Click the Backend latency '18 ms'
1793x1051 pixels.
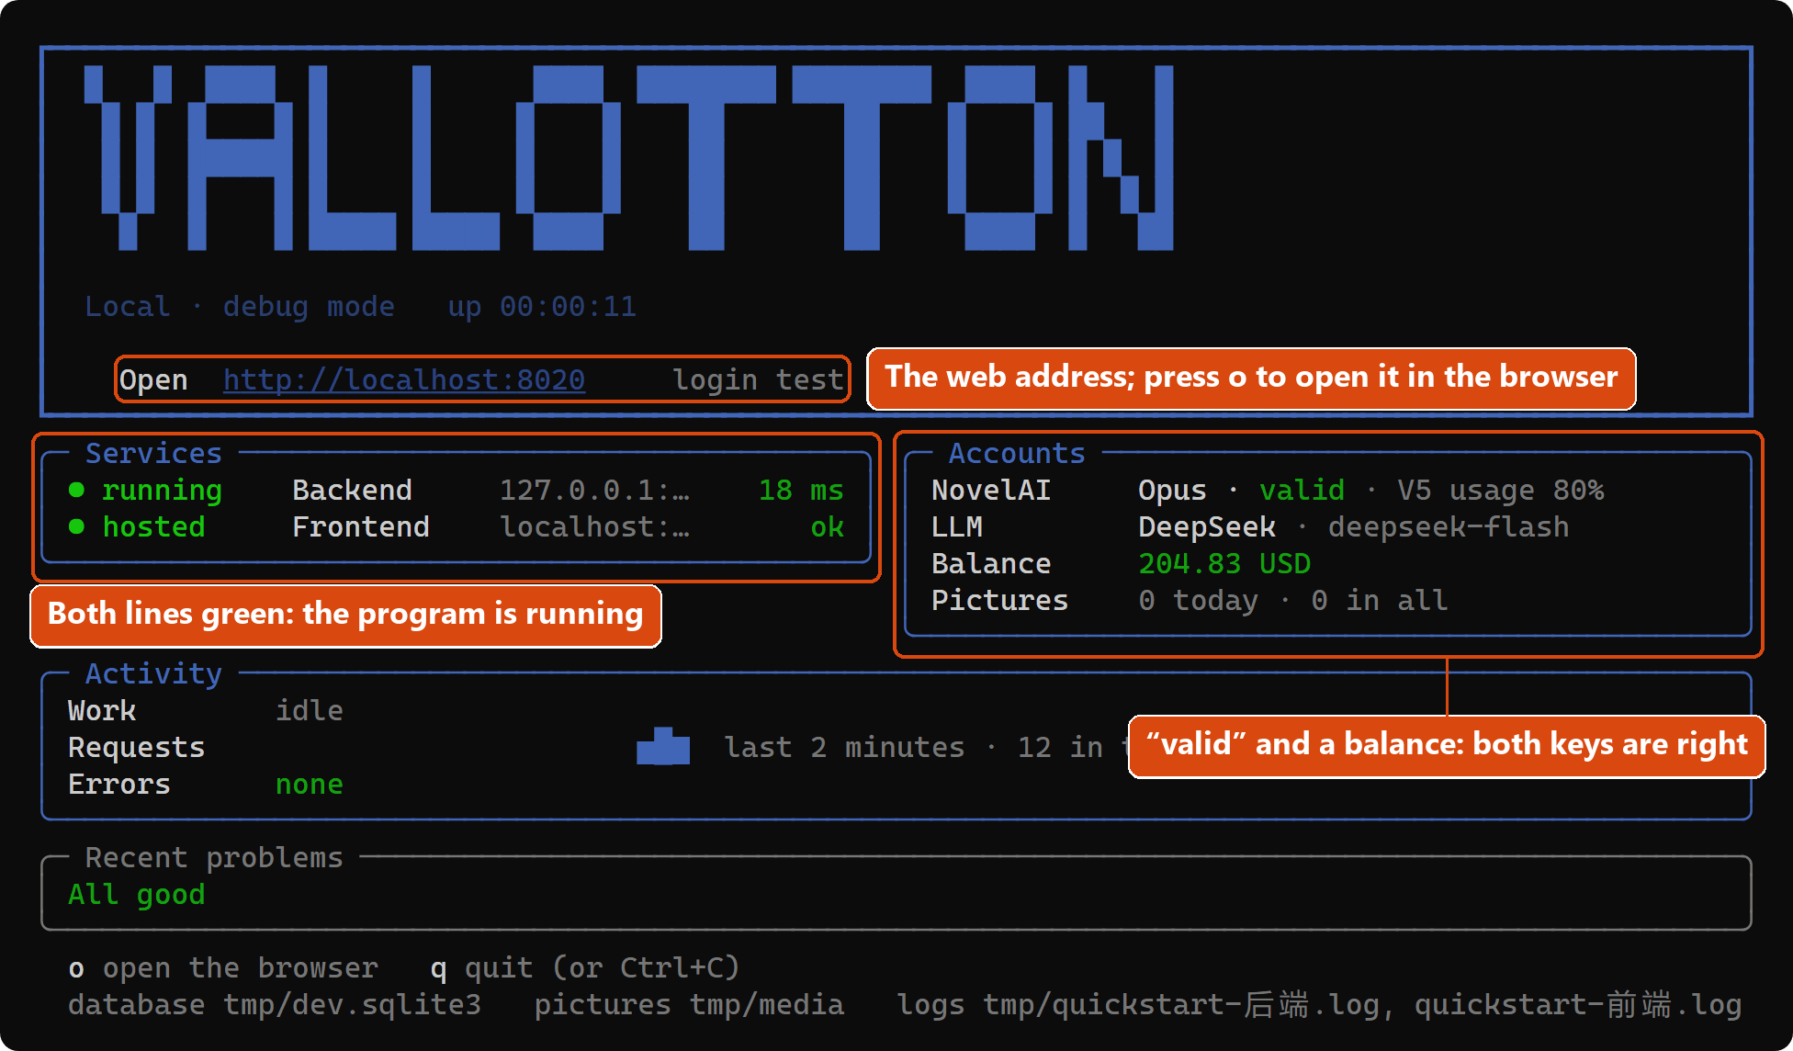point(801,491)
